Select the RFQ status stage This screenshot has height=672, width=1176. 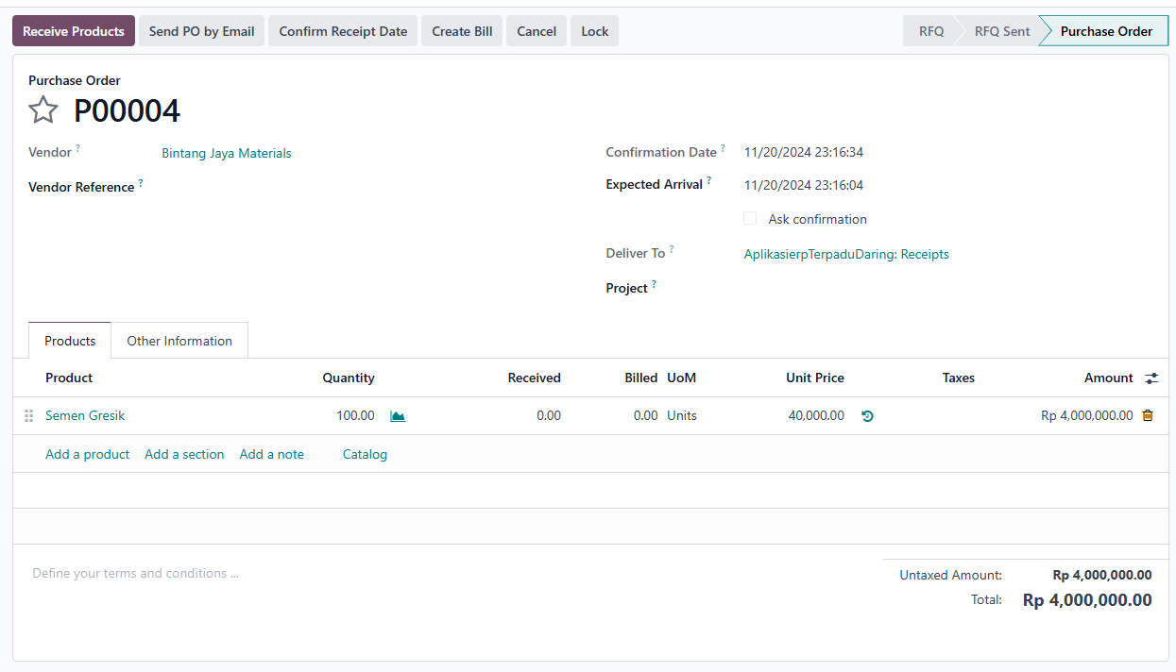[x=931, y=31]
